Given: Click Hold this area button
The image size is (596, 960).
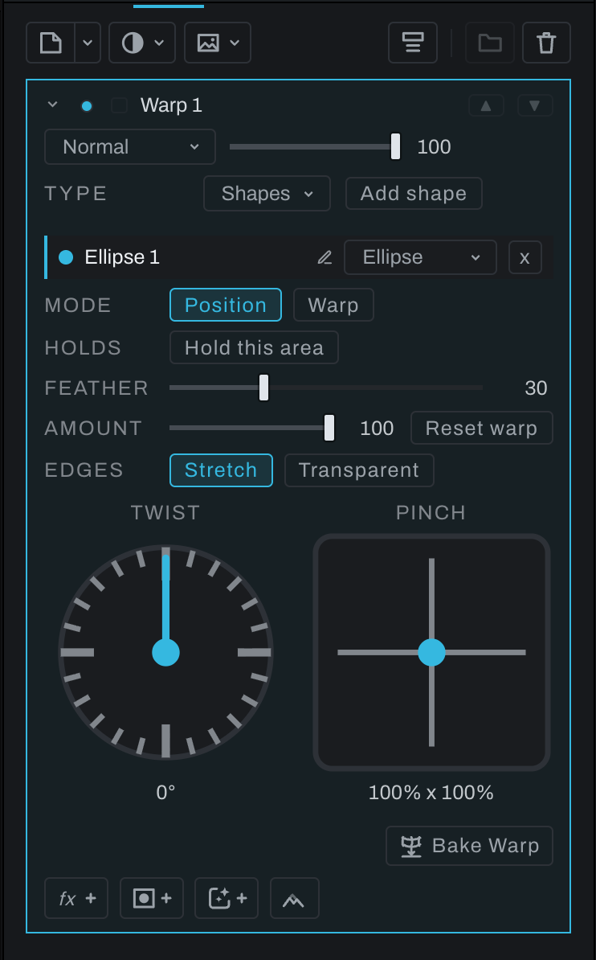Looking at the screenshot, I should tap(254, 348).
